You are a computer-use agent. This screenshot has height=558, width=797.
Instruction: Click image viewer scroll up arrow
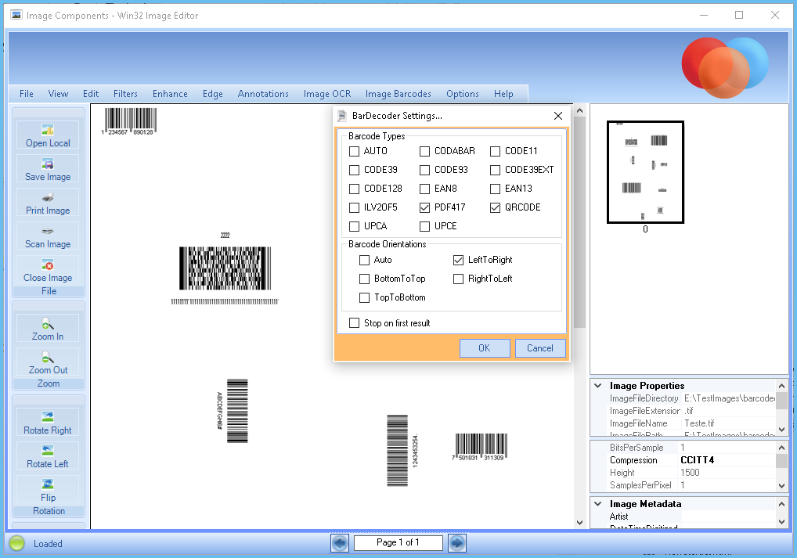[579, 110]
